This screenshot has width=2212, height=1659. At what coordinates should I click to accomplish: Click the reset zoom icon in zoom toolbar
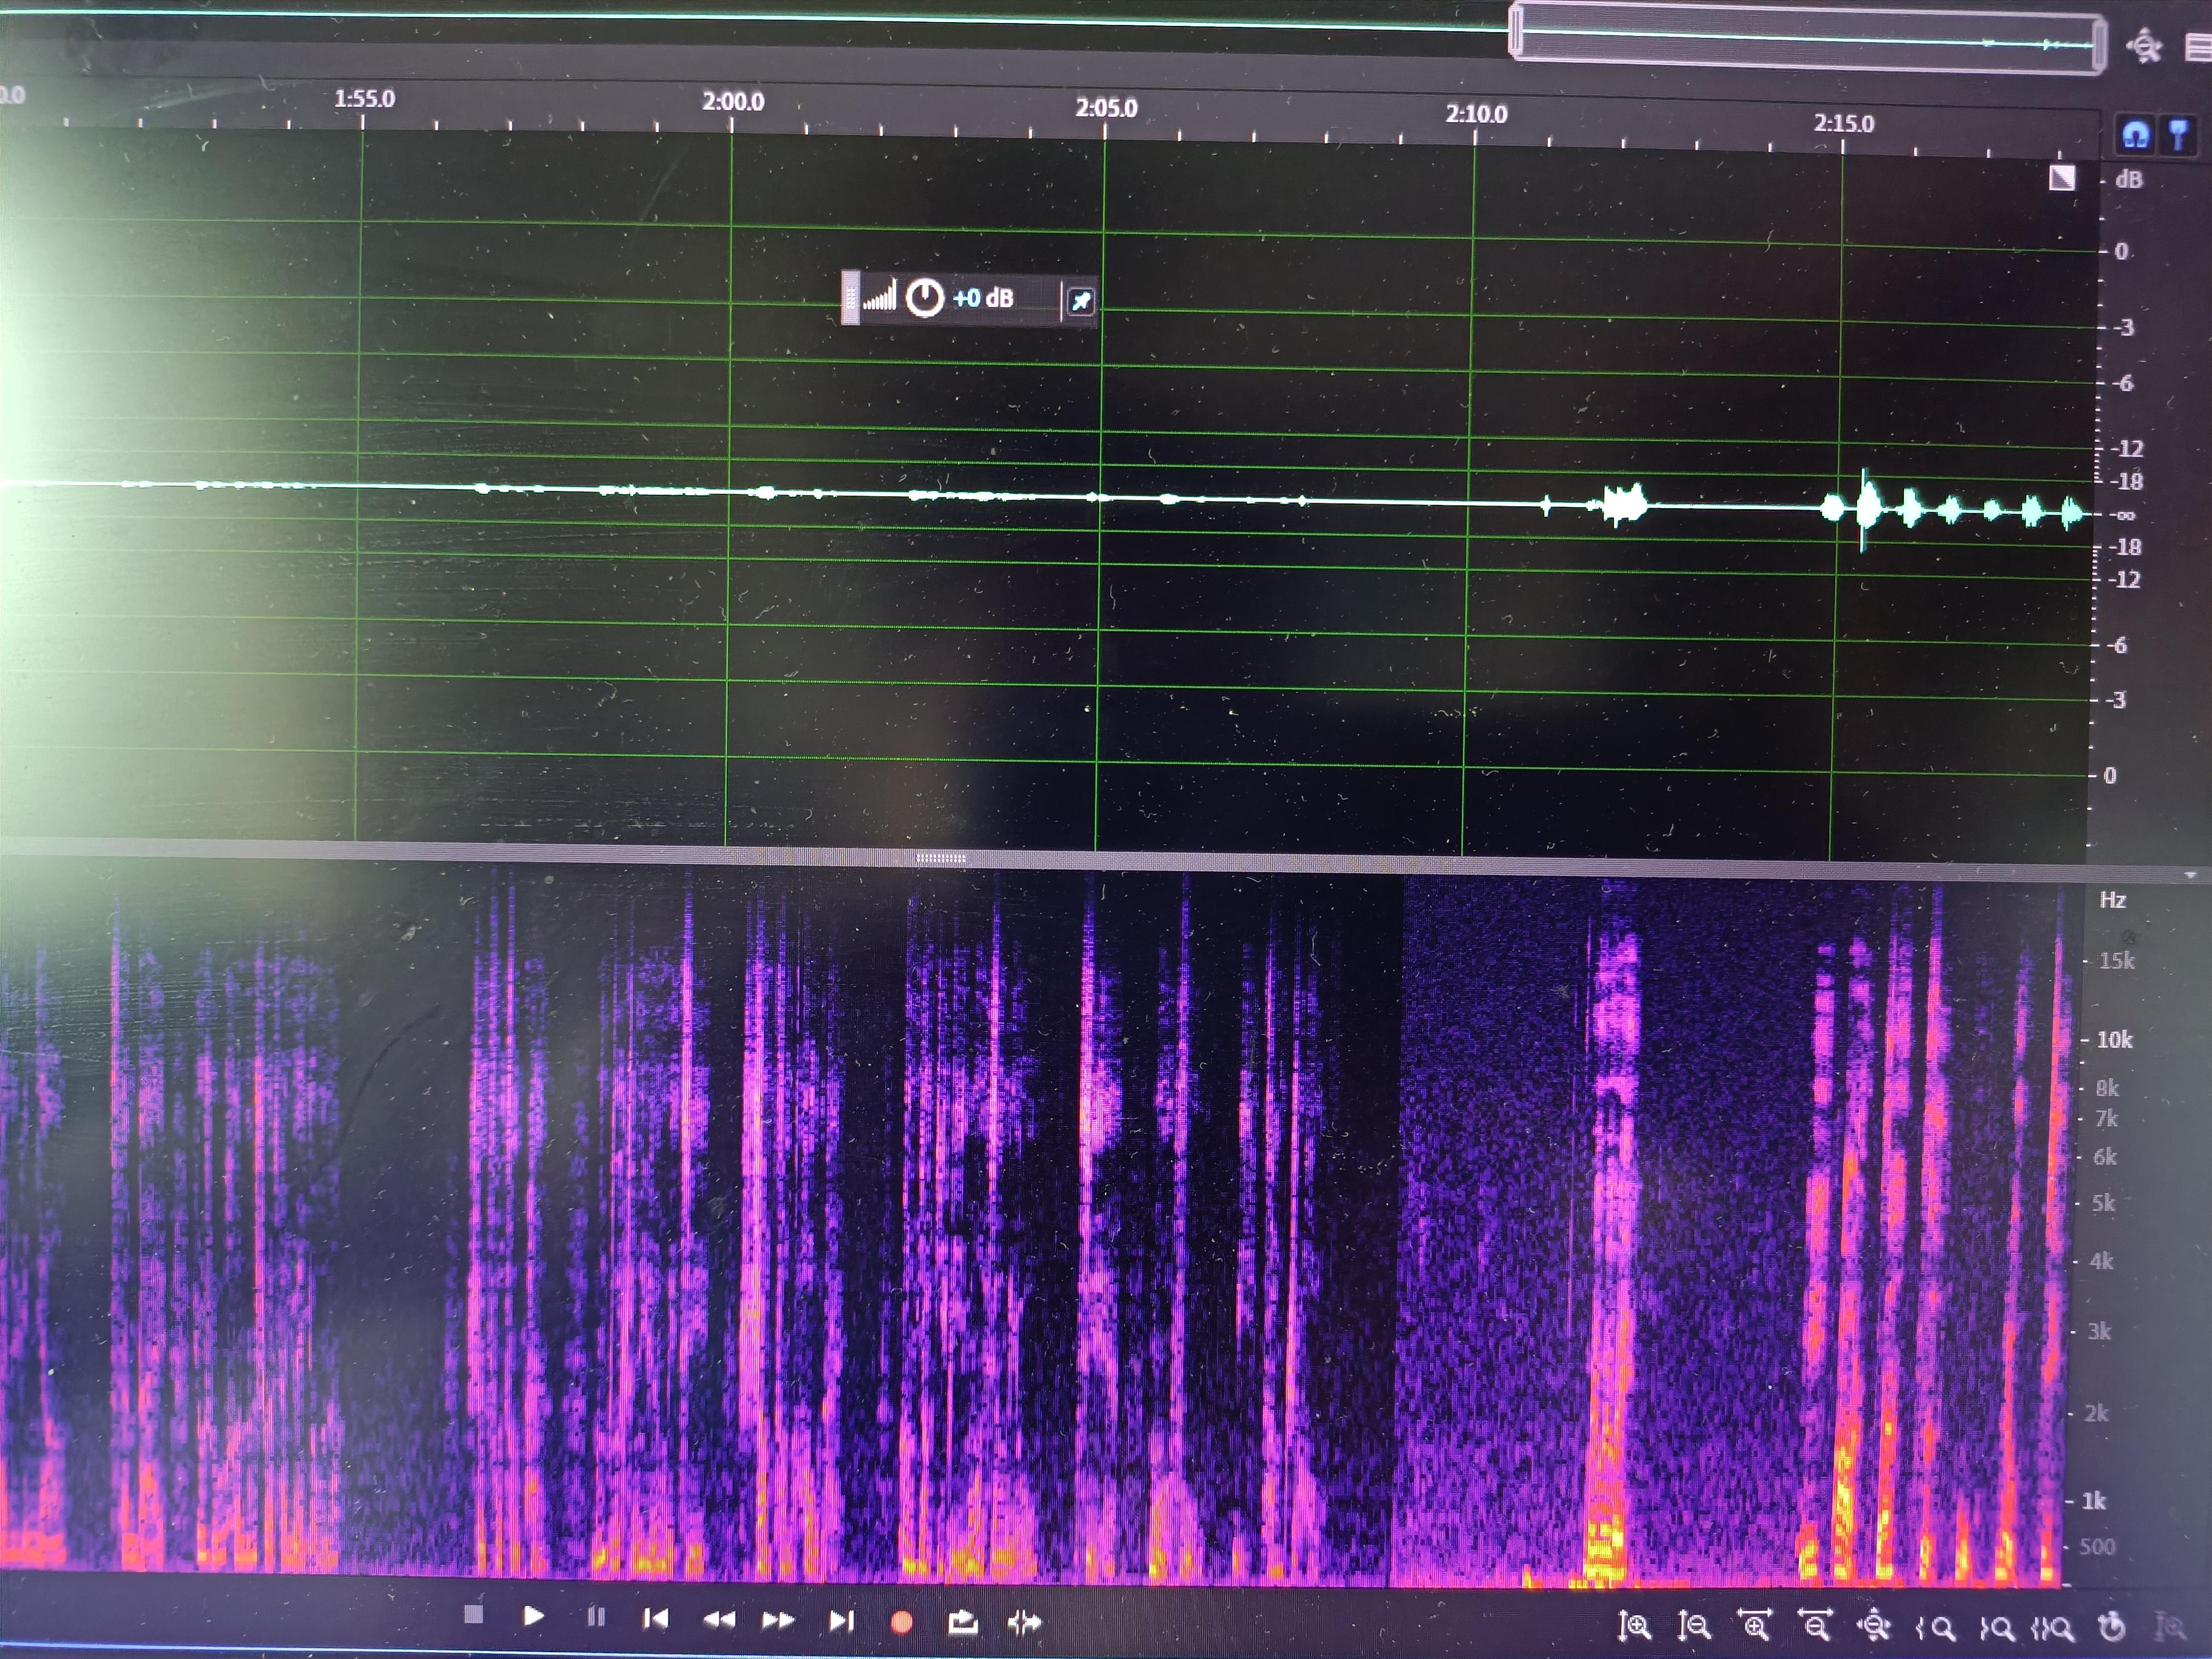click(2112, 1627)
